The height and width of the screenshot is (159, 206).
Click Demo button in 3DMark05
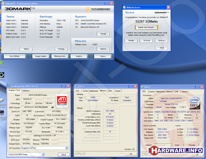click(103, 56)
